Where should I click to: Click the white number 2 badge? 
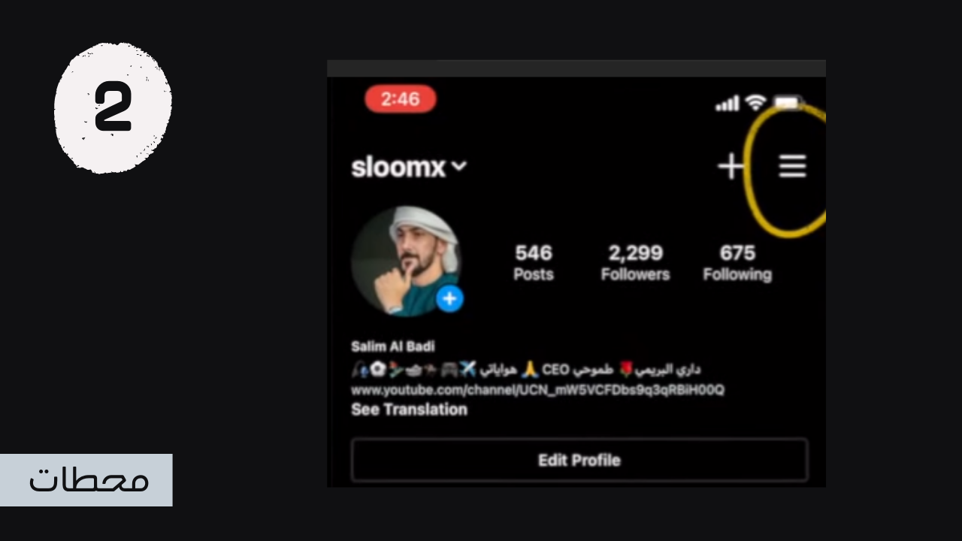[113, 108]
